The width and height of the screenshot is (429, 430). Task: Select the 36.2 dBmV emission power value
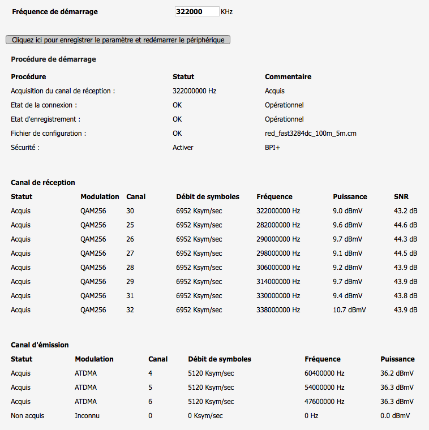397,373
